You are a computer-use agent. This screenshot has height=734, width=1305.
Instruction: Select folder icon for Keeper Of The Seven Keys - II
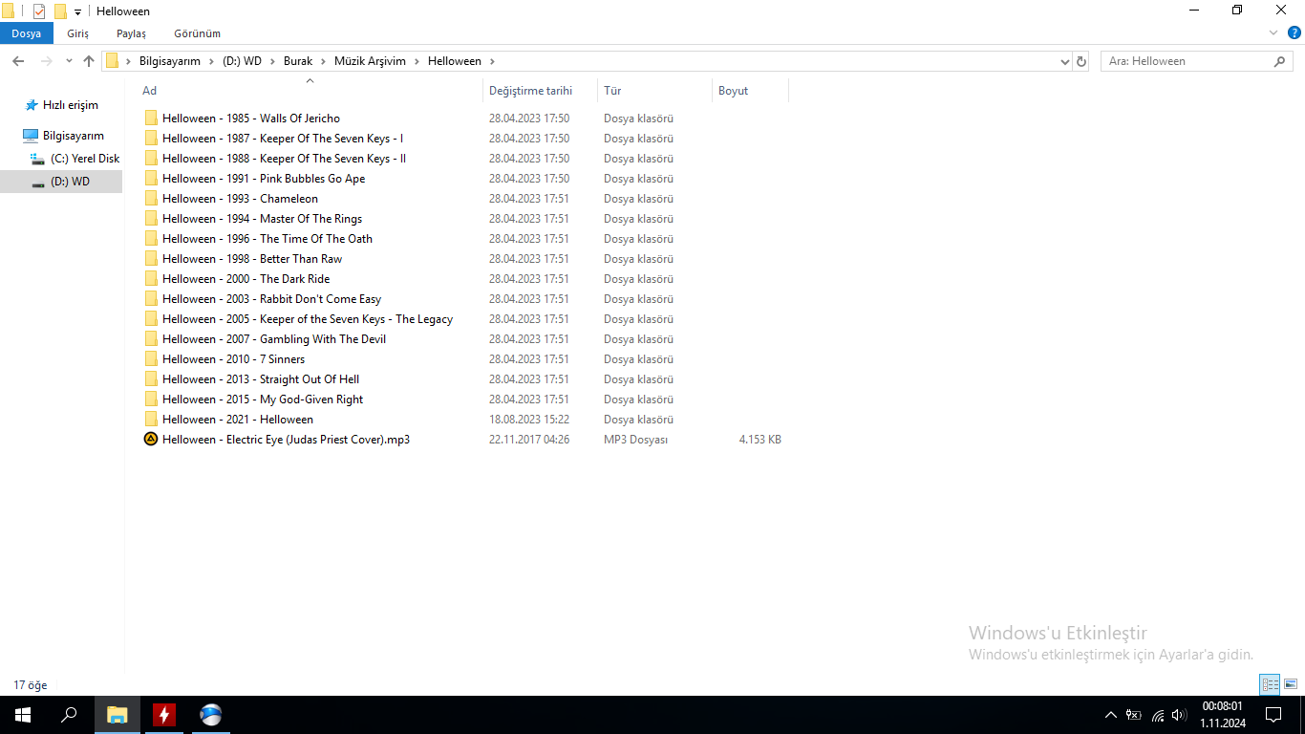coord(151,159)
